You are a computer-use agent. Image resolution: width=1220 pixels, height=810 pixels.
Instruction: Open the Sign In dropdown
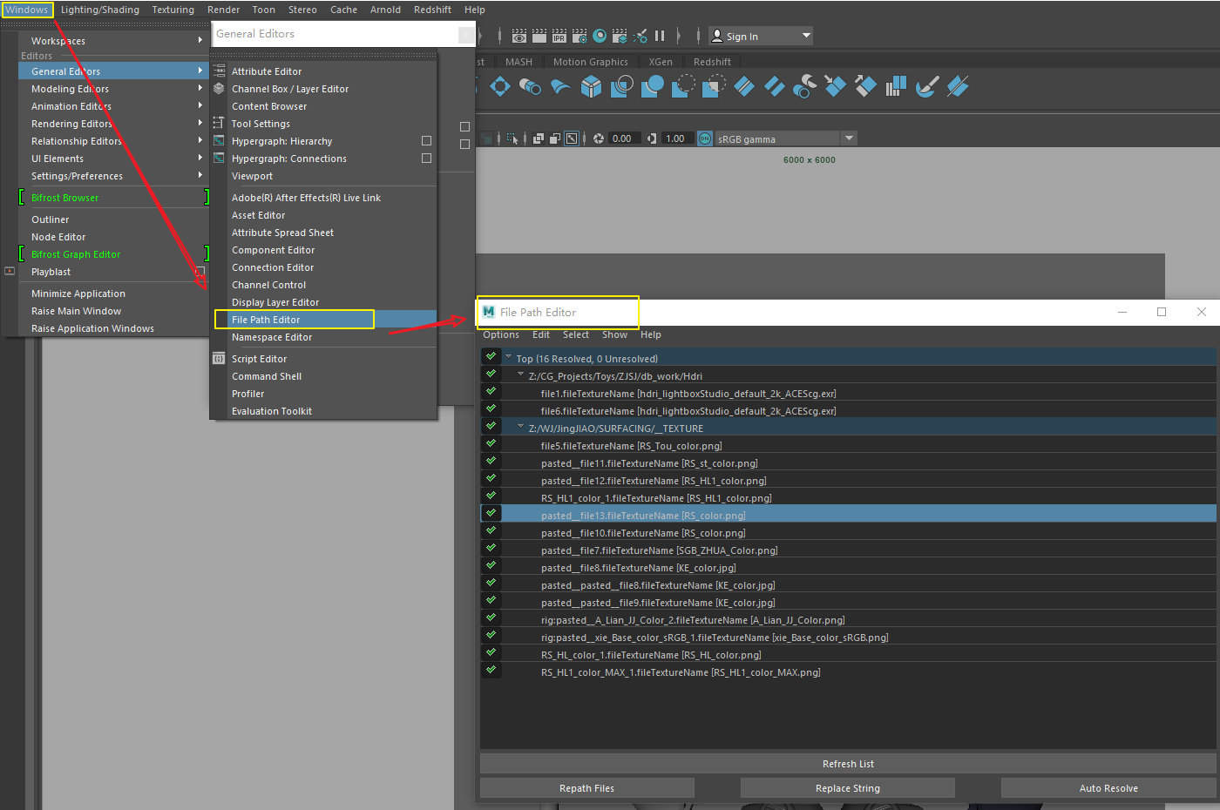point(806,36)
